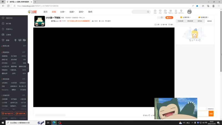Switch to the fourth ranking tab

[210, 21]
